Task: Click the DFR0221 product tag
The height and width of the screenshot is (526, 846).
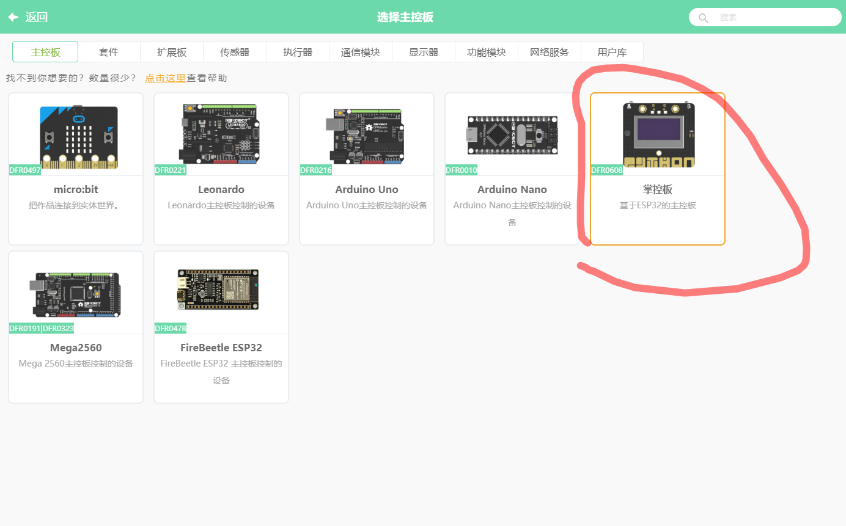Action: (171, 170)
